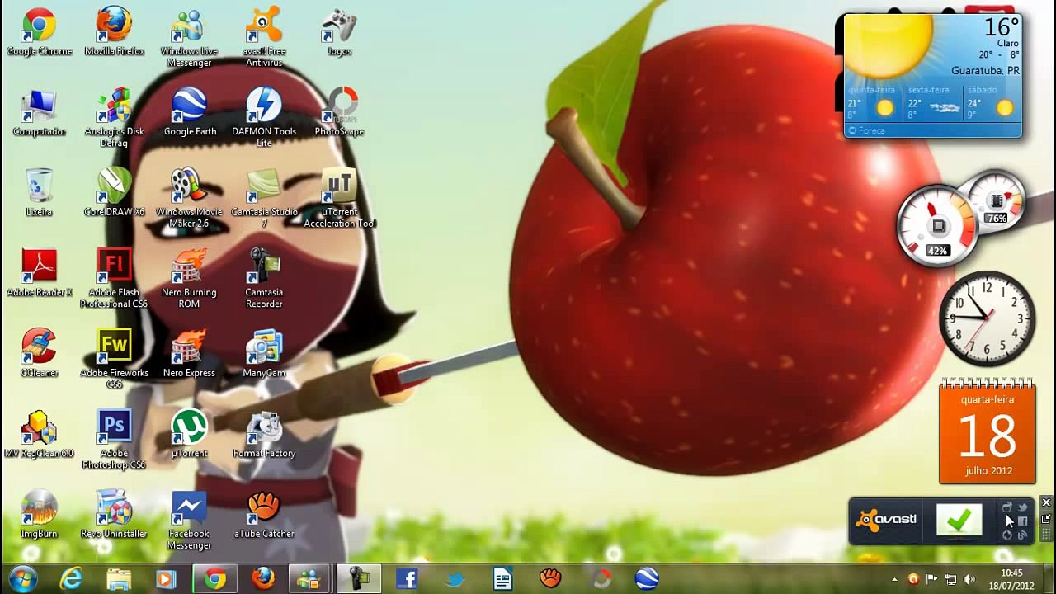
Task: Click refresh icon in avast! gadget
Action: coord(1007,535)
